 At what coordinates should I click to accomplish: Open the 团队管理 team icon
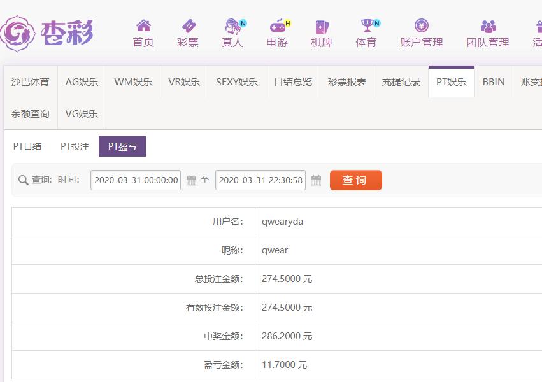488,26
